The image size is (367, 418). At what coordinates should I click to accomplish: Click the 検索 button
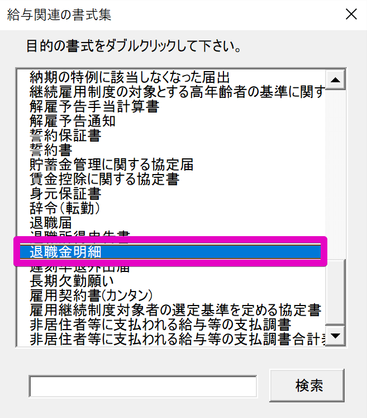307,386
